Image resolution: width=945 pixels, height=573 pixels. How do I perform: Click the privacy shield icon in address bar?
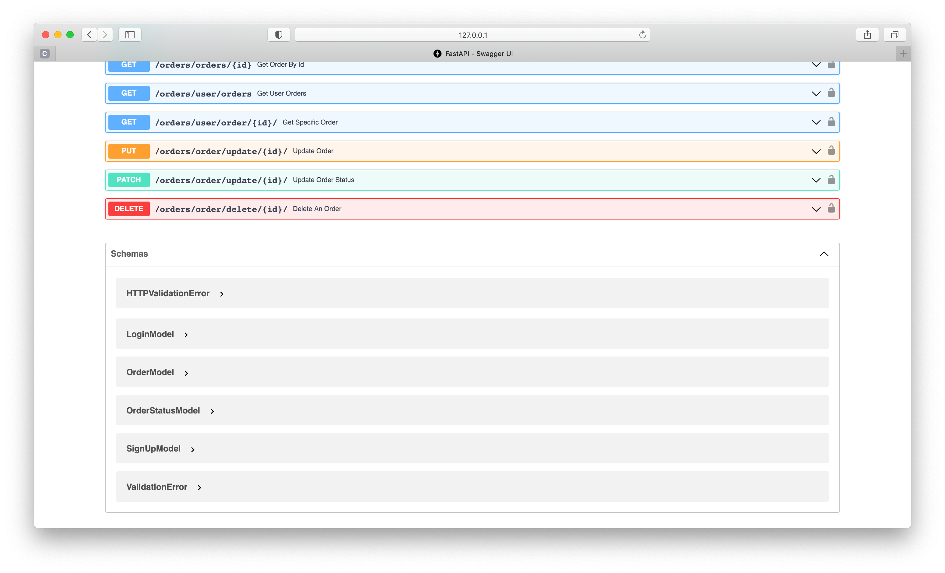pos(279,34)
